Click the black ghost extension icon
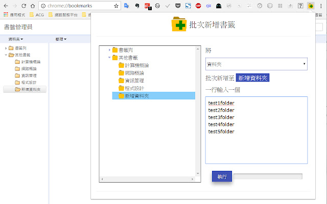The image size is (327, 204). [x=219, y=6]
